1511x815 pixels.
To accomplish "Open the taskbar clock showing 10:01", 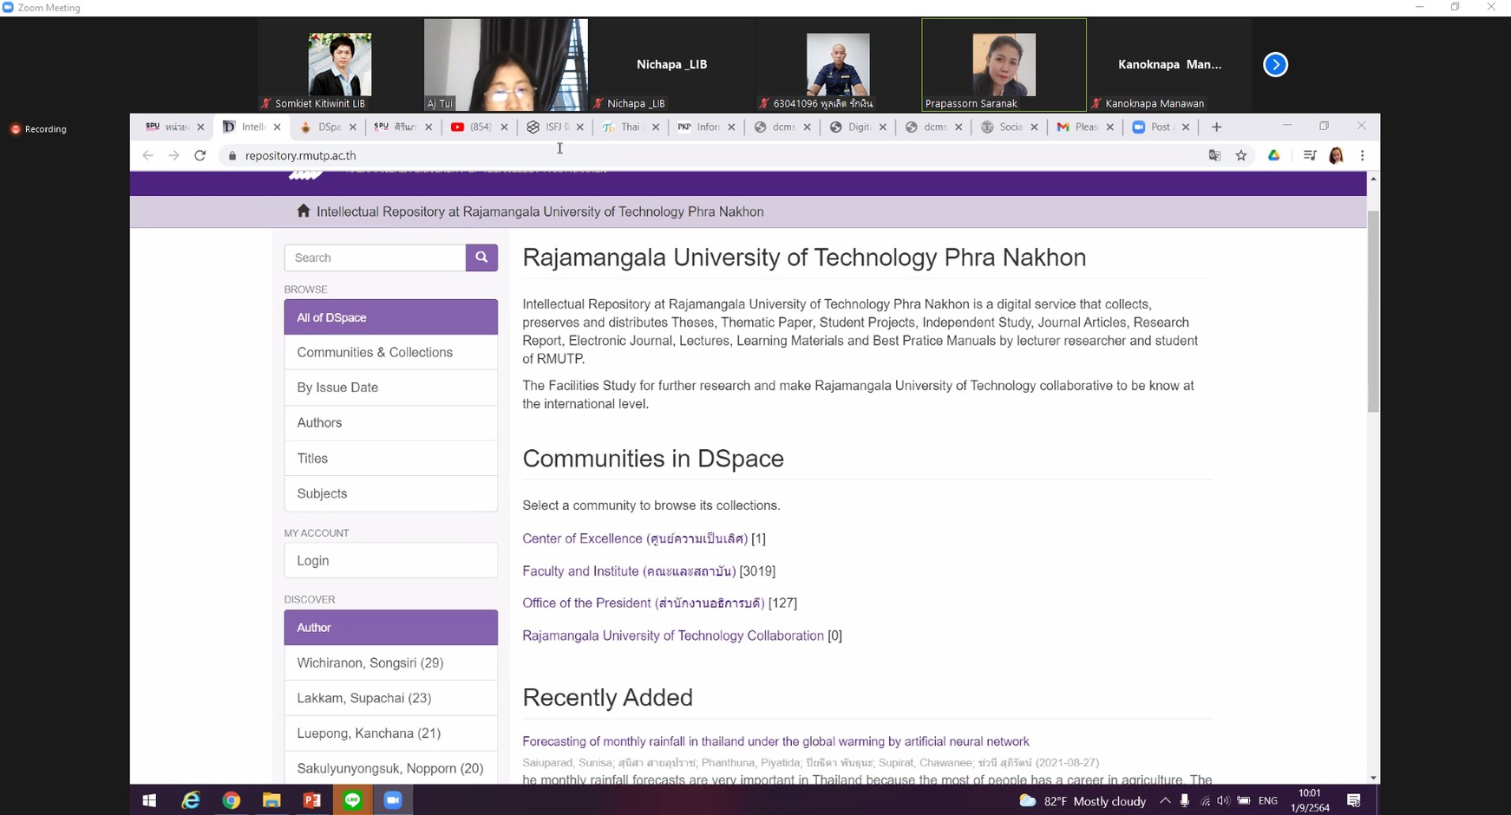I will click(1310, 800).
